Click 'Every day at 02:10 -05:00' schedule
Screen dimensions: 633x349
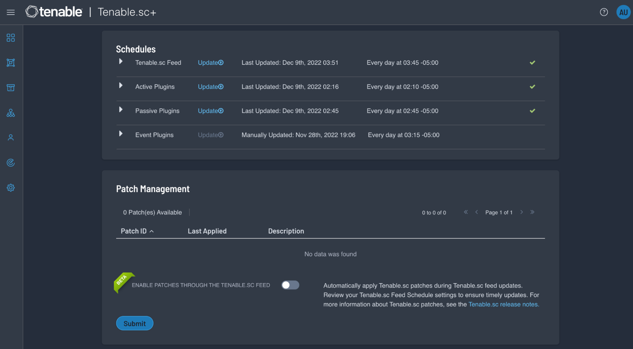point(402,87)
